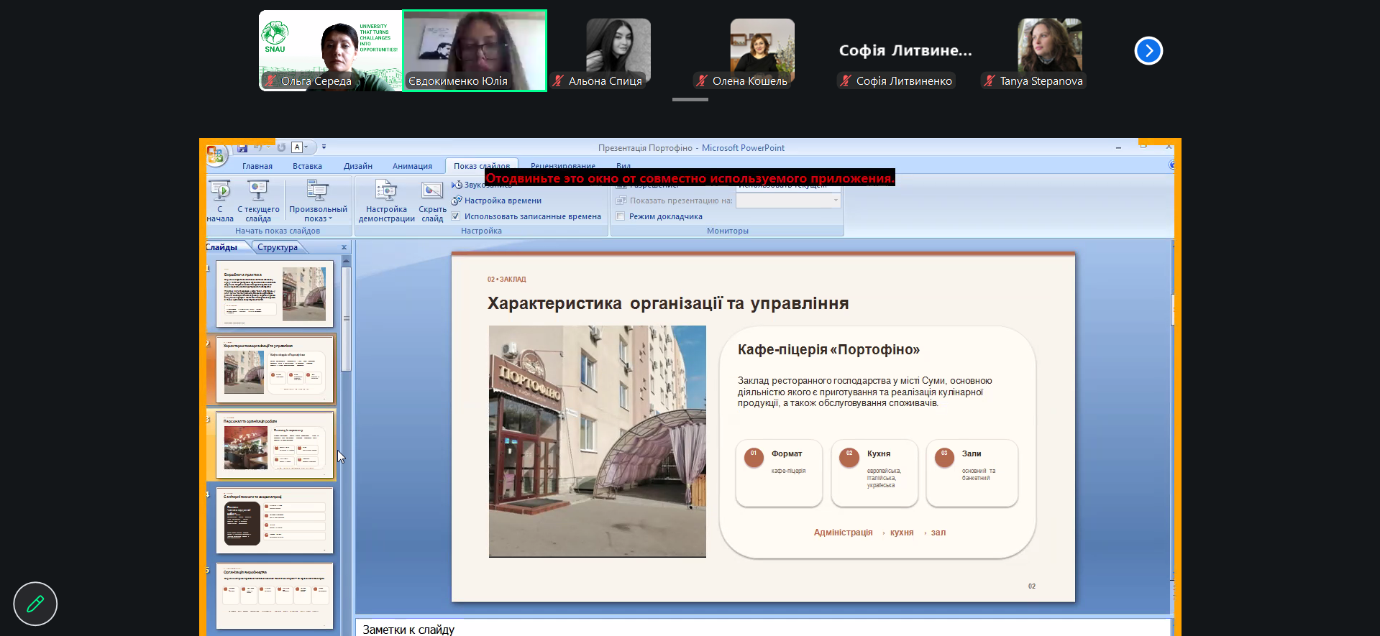This screenshot has height=636, width=1380.
Task: Close the slides pane with the x button
Action: click(344, 247)
